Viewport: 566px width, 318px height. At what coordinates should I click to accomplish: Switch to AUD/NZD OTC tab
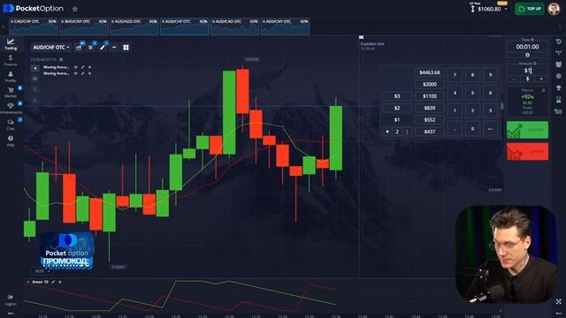point(134,26)
